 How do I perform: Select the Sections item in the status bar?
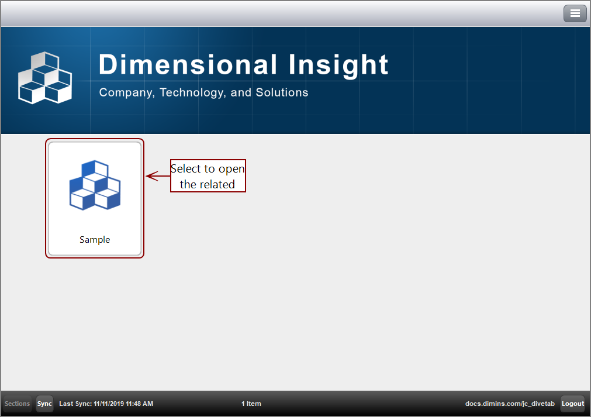[17, 404]
